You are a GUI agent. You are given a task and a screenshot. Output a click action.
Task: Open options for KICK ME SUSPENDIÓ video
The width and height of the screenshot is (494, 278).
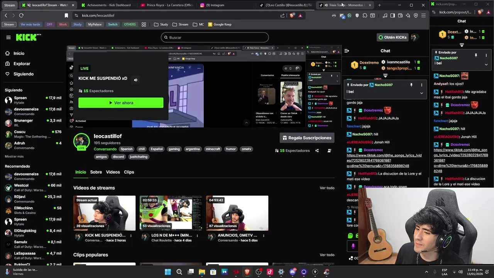(131, 236)
